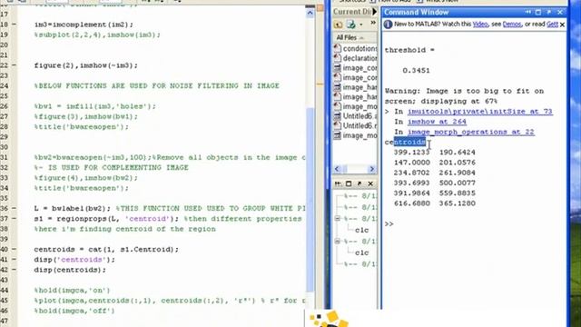This screenshot has height=327, width=581.
Task: Select the Untitled6.a file entry
Action: (x=359, y=116)
